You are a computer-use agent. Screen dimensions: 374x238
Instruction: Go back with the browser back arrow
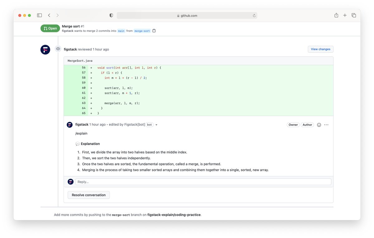pyautogui.click(x=49, y=15)
